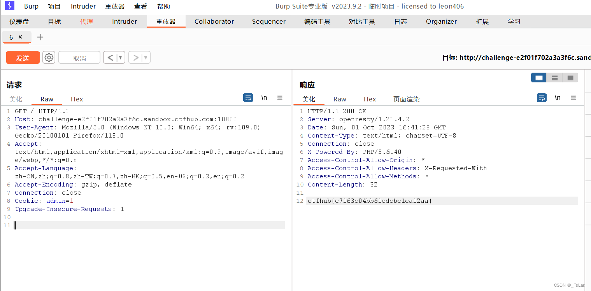The image size is (591, 291).
Task: Click the 发送 button to send request
Action: 23,57
